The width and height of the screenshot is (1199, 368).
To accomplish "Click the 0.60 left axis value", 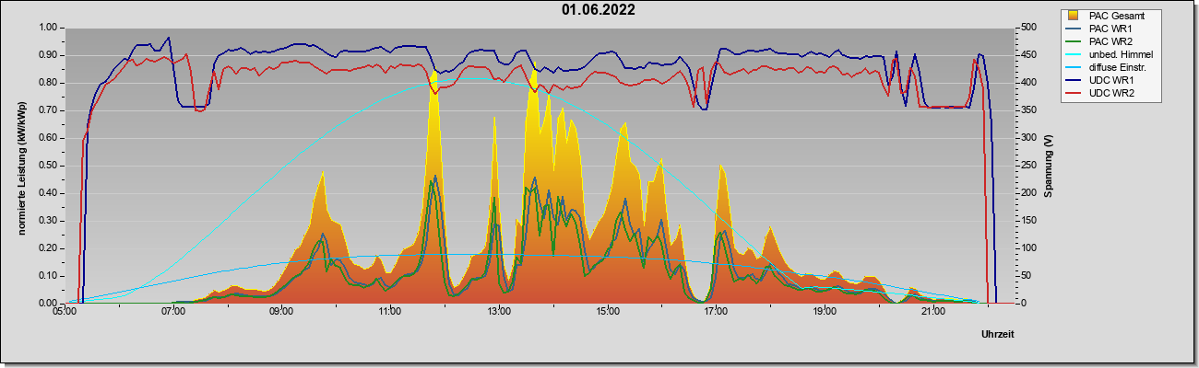I will coord(47,138).
